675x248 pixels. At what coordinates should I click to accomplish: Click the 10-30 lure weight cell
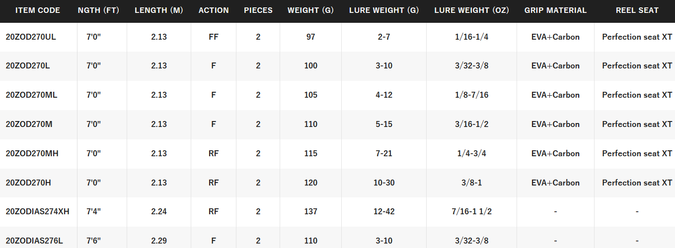click(x=384, y=183)
